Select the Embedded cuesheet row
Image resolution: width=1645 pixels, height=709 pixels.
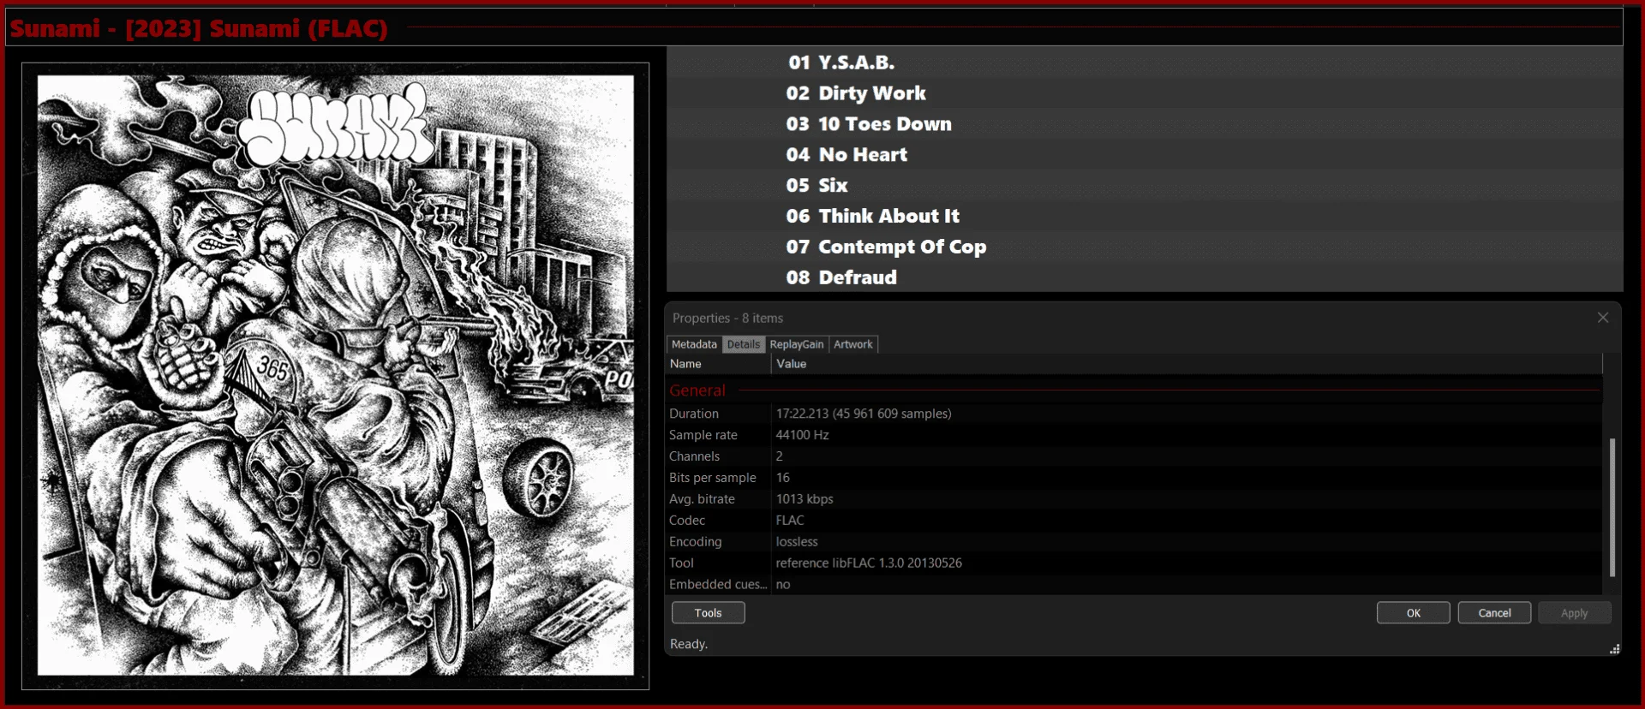point(1134,585)
